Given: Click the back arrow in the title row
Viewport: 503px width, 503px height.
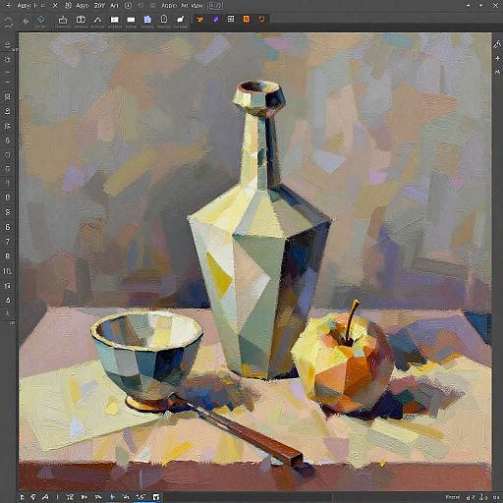Looking at the screenshot, I should (x=9, y=6).
